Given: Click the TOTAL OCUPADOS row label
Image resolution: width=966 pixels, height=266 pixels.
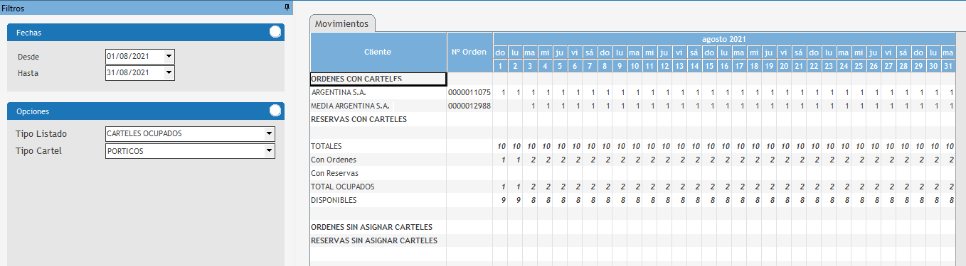Looking at the screenshot, I should [x=343, y=187].
